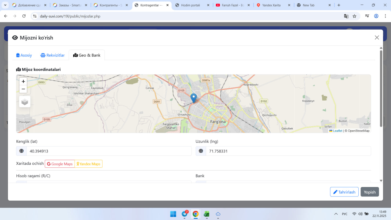The width and height of the screenshot is (391, 220).
Task: Click the Kenglik latitude input field
Action: point(109,151)
